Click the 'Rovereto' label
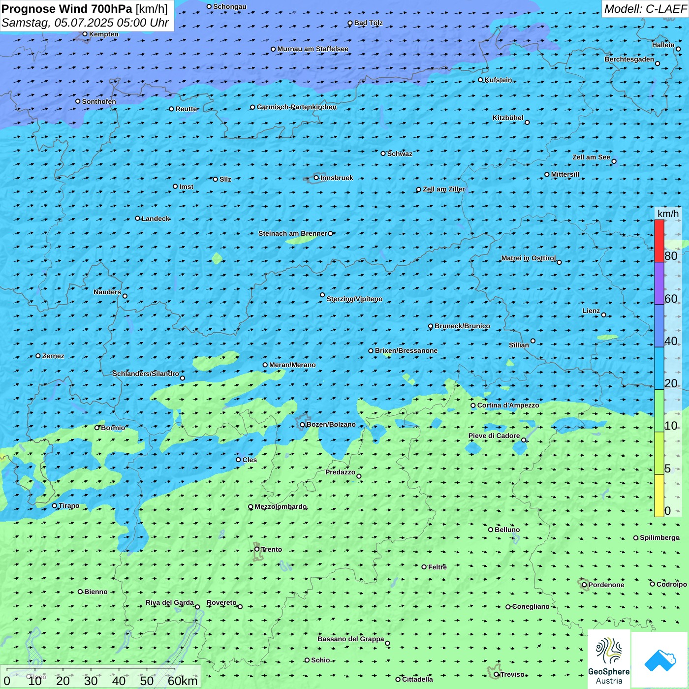Viewport: 689px width, 689px height. 221,602
